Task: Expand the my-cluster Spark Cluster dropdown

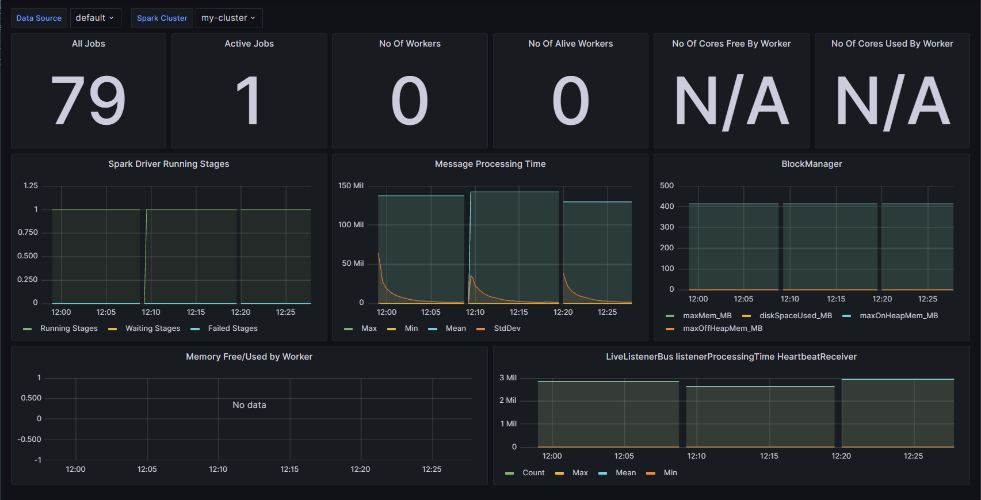Action: (228, 18)
